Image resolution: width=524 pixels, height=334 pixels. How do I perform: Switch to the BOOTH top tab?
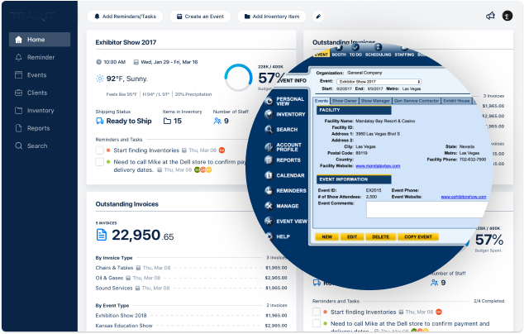click(339, 52)
